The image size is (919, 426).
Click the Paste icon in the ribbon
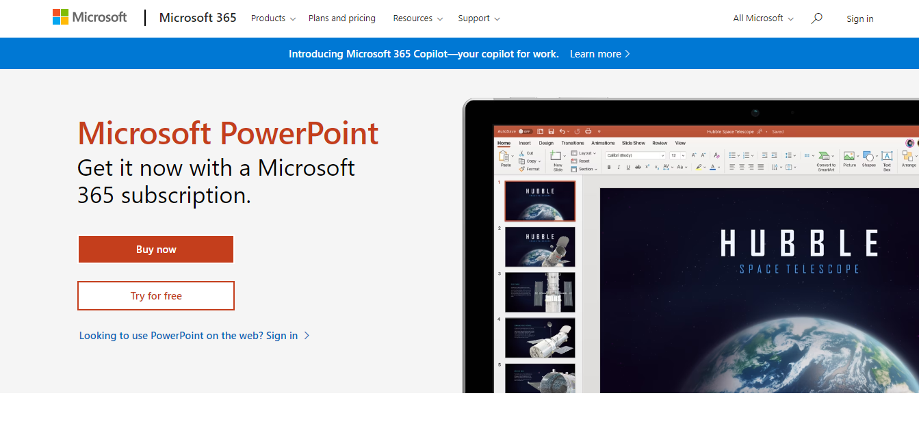click(x=506, y=158)
